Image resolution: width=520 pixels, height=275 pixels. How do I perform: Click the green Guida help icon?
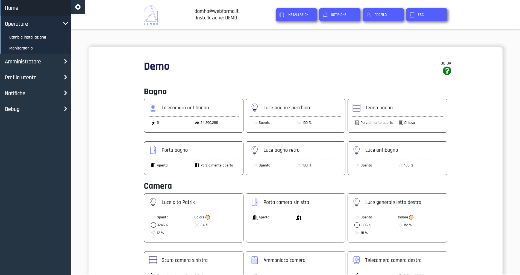tap(447, 71)
